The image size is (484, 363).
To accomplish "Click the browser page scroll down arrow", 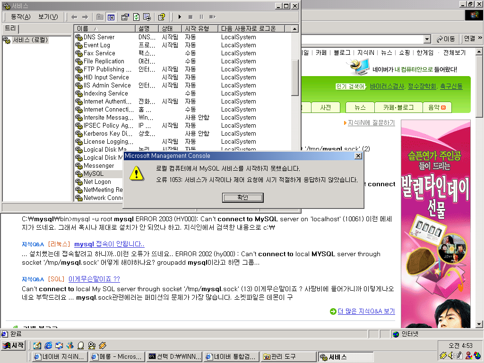I will click(x=479, y=324).
